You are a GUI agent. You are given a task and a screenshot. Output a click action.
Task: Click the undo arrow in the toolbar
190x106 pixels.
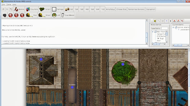[3, 9]
